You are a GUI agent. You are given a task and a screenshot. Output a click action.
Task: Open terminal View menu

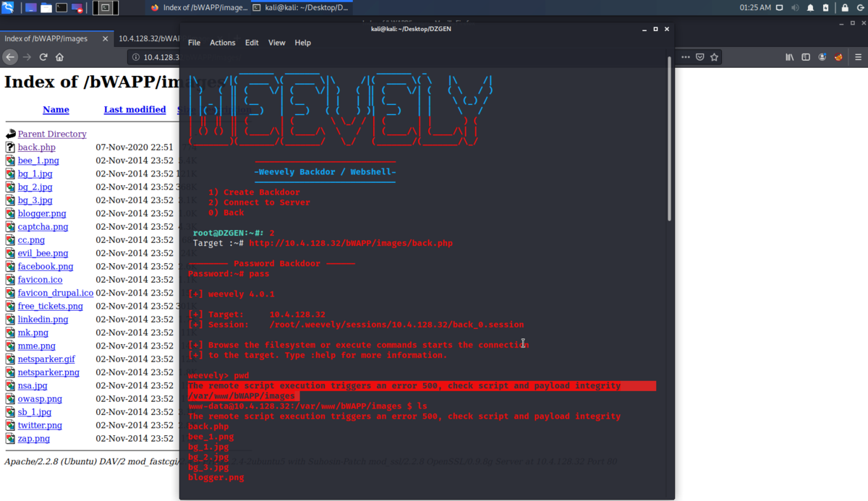coord(276,43)
